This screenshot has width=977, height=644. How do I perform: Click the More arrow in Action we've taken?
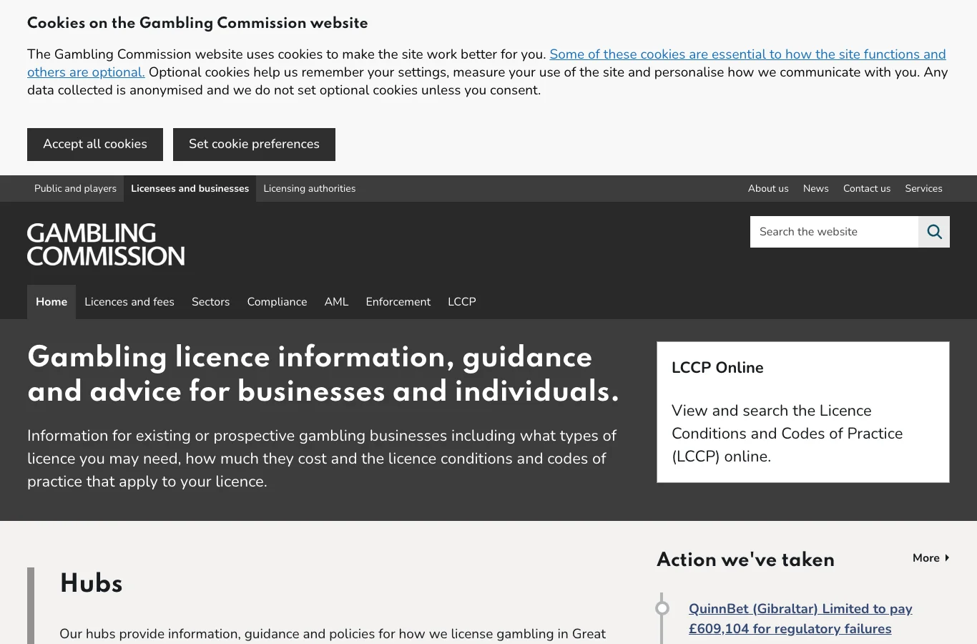[931, 558]
